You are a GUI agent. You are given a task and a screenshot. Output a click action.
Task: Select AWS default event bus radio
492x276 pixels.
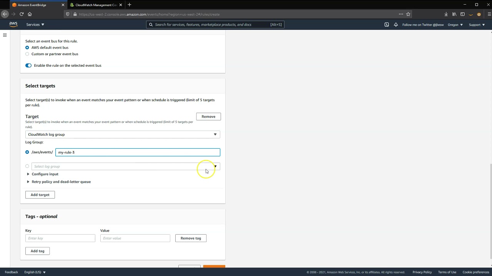27,48
